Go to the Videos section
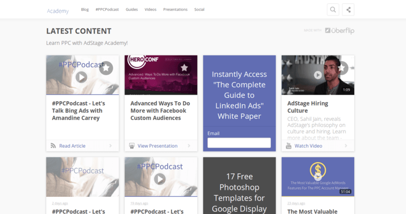 [x=151, y=10]
